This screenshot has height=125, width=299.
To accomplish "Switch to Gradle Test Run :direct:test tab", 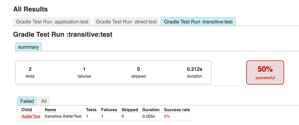I will point(126,22).
